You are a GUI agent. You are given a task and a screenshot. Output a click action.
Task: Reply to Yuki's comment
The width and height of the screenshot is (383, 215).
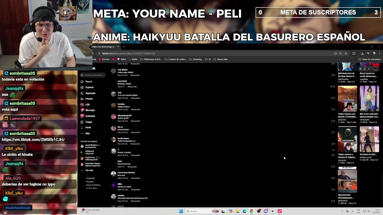tap(135, 98)
